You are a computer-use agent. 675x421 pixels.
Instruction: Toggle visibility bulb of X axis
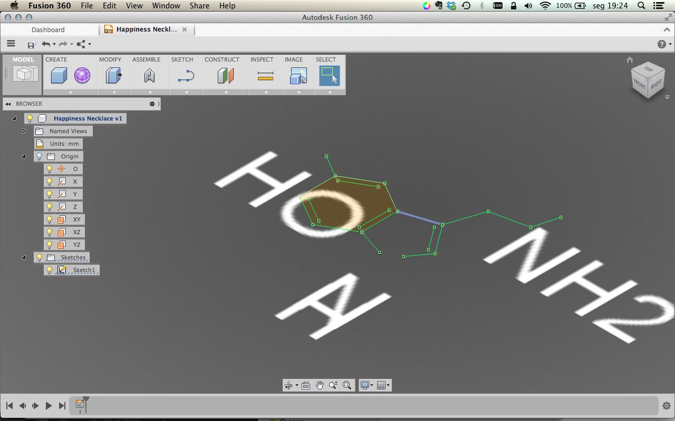(50, 182)
